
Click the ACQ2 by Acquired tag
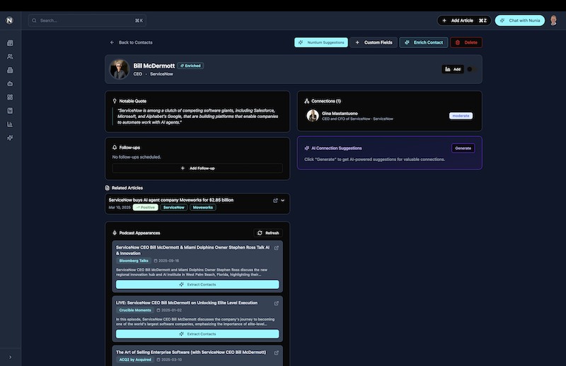pos(135,360)
